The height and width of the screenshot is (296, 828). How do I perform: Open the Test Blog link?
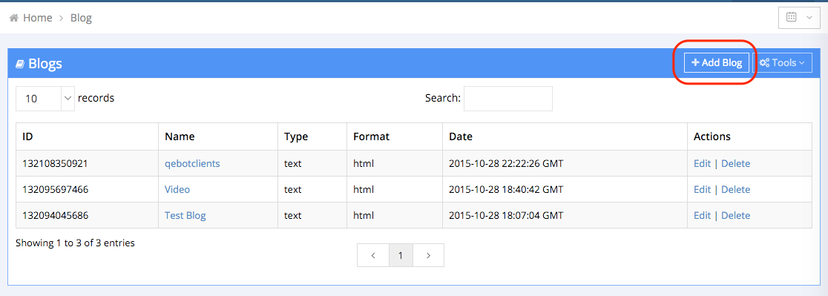pyautogui.click(x=185, y=215)
